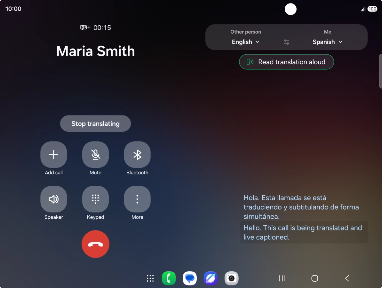
Task: Toggle Mute microphone
Action: 95,155
